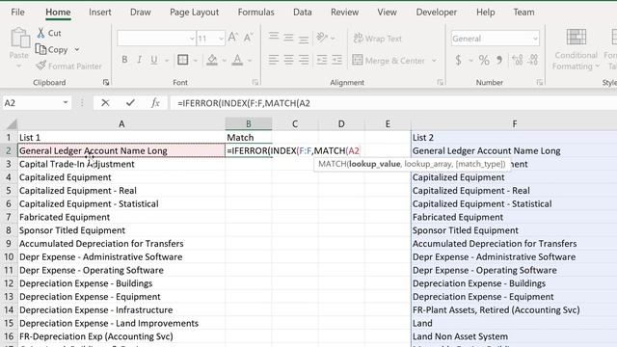Open General number format dropdown
The image size is (617, 347).
(535, 39)
